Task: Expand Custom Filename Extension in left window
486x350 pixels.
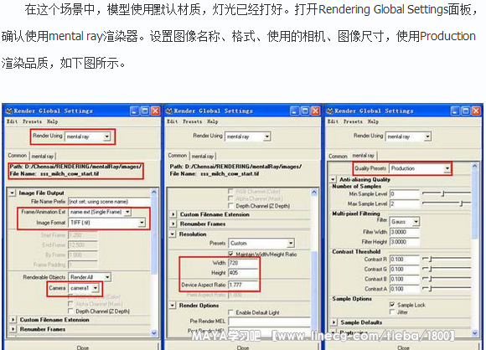Action: coord(13,319)
